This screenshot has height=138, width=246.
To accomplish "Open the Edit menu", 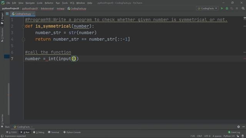I will pos(14,3).
